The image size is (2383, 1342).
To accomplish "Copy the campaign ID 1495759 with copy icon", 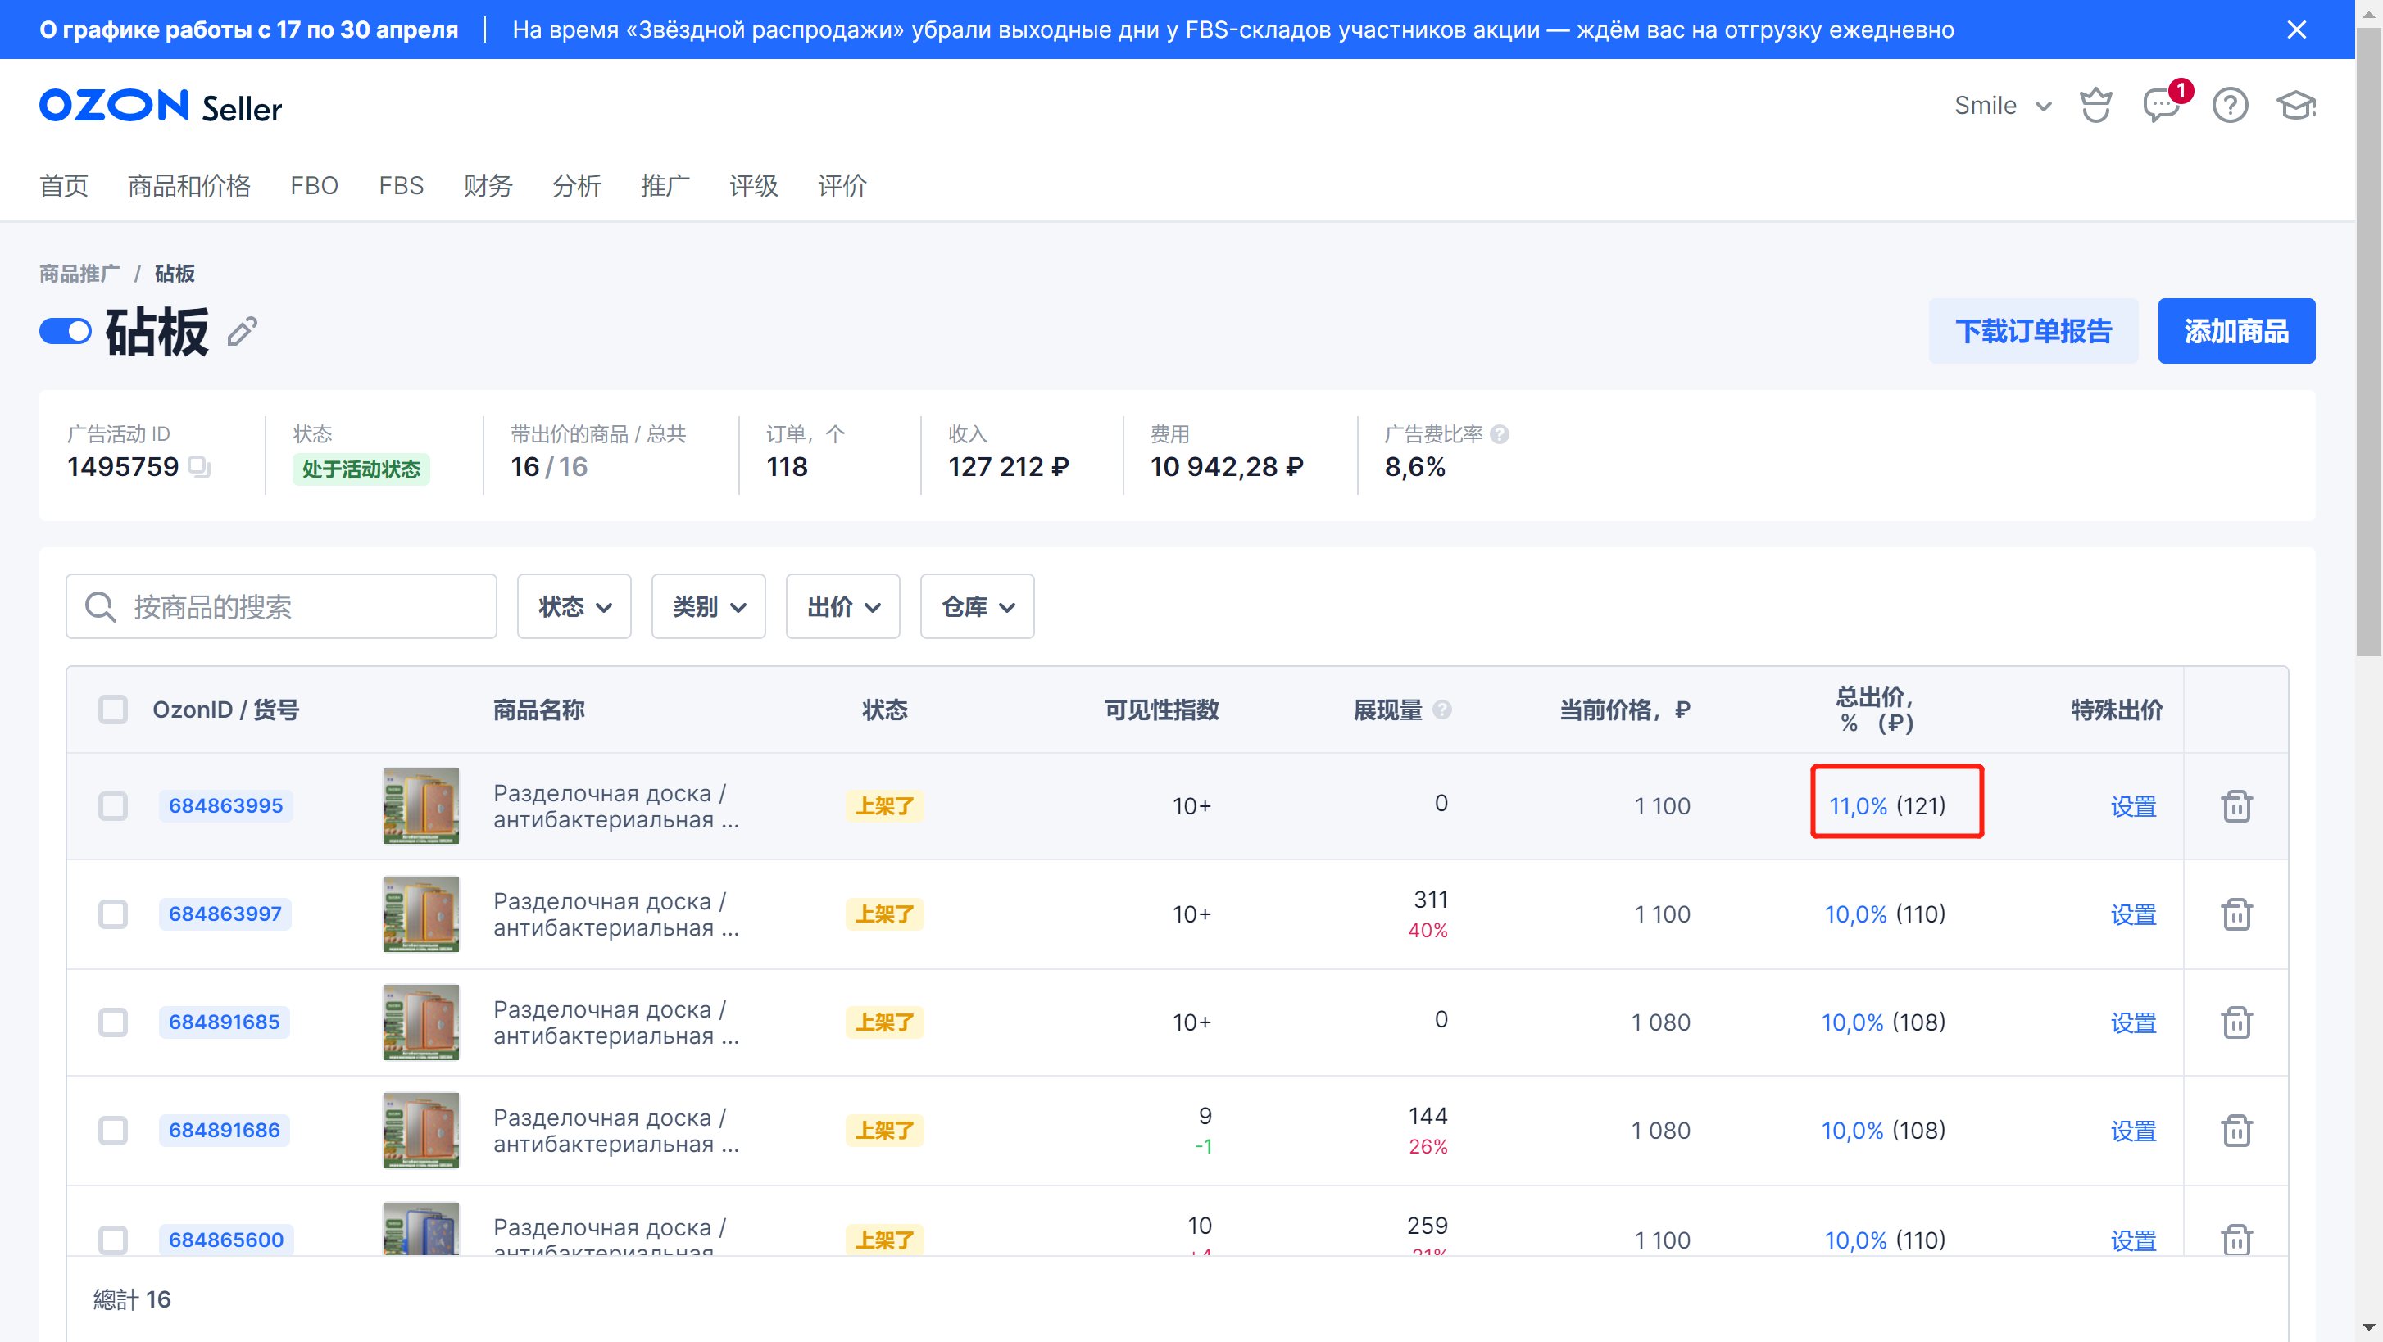I will pyautogui.click(x=199, y=467).
